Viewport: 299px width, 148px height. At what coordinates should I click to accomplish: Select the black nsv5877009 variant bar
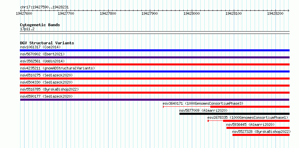tap(234, 114)
